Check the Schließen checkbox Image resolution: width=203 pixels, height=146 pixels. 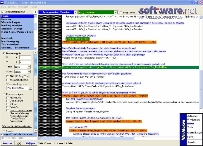point(8,107)
